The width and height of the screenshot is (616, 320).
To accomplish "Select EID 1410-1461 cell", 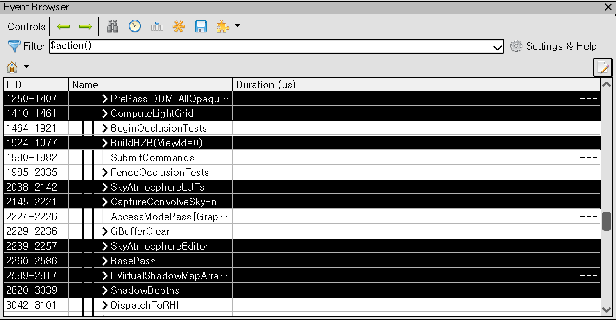I will tap(36, 113).
